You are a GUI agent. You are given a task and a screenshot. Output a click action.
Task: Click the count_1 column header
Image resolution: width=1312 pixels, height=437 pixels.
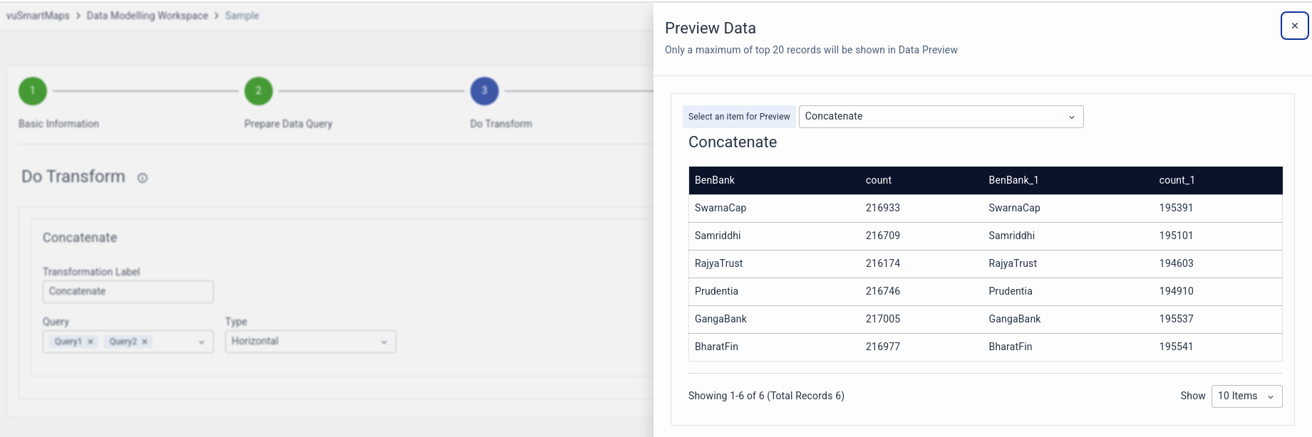coord(1177,181)
